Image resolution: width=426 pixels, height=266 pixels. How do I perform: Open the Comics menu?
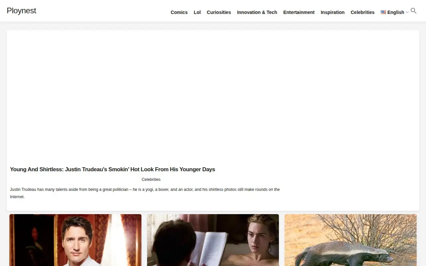coord(179,12)
